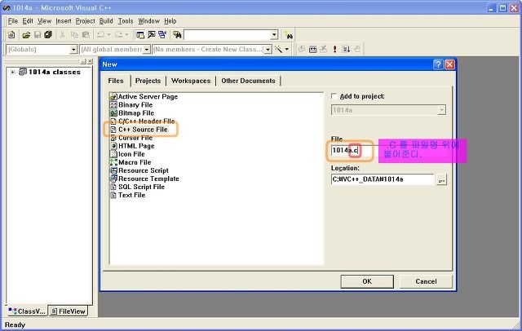The height and width of the screenshot is (331, 522).
Task: Click the Open file toolbar icon
Action: pyautogui.click(x=26, y=34)
